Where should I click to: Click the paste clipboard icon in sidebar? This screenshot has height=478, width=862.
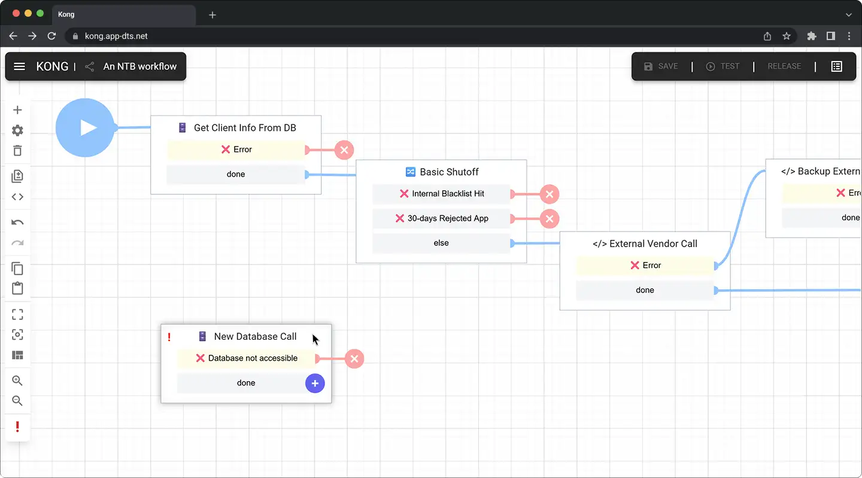[17, 288]
